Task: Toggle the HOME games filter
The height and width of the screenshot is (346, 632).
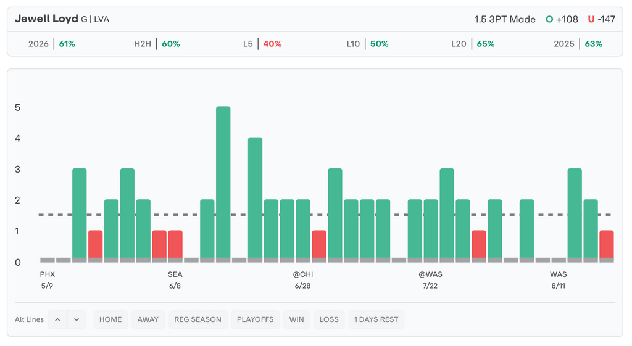Action: [110, 319]
